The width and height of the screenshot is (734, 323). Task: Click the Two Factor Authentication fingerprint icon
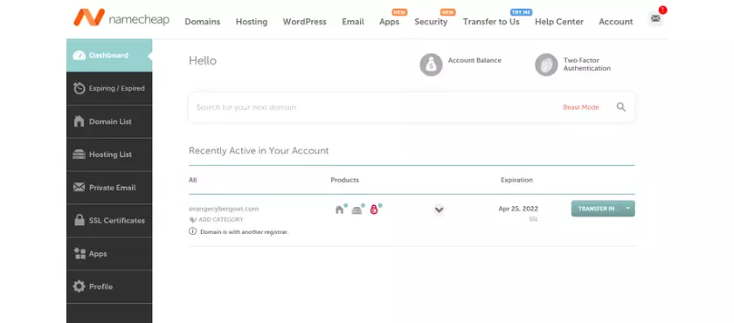[x=546, y=65]
